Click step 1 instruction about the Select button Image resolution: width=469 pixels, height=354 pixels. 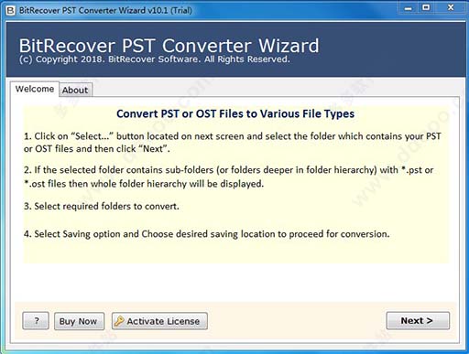click(x=233, y=143)
